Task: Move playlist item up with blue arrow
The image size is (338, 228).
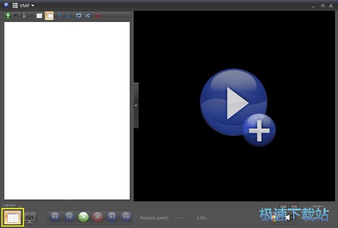Action: pyautogui.click(x=60, y=15)
